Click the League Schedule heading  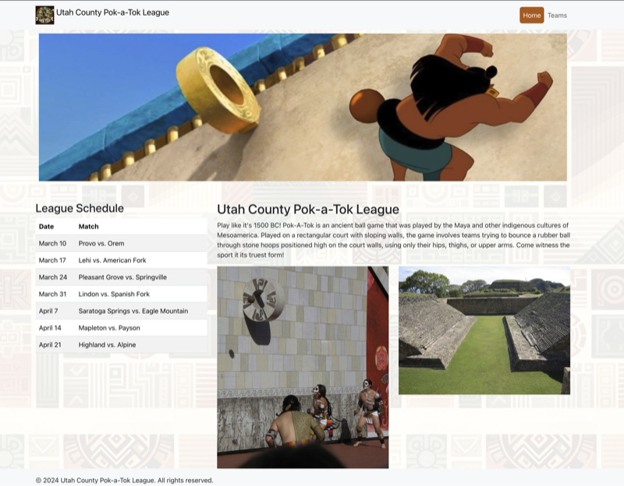pyautogui.click(x=80, y=208)
